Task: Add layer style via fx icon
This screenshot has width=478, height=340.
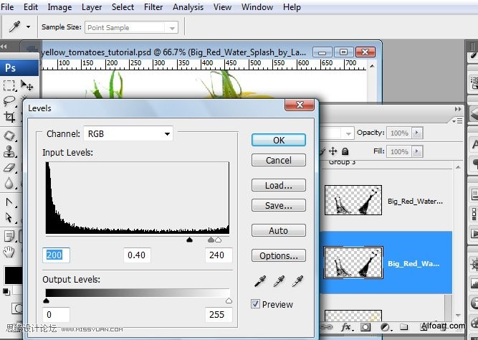Action: [x=346, y=328]
